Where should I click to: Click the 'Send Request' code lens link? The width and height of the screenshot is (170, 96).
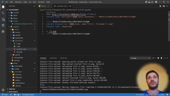point(51,12)
